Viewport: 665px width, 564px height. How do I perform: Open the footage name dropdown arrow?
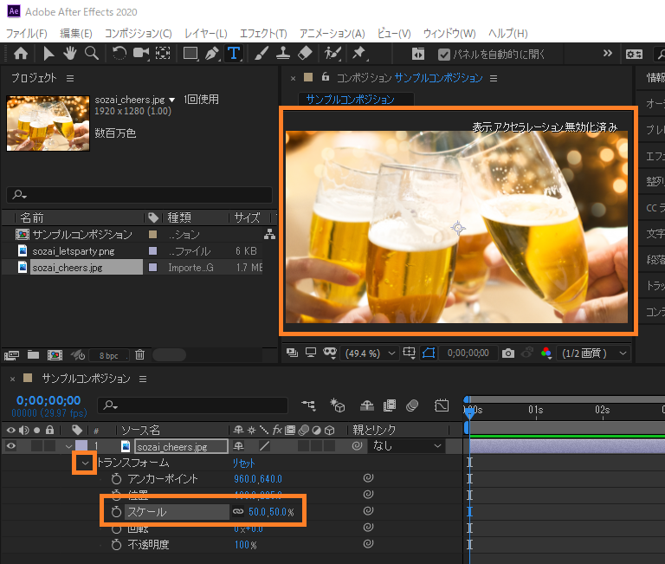pos(171,100)
